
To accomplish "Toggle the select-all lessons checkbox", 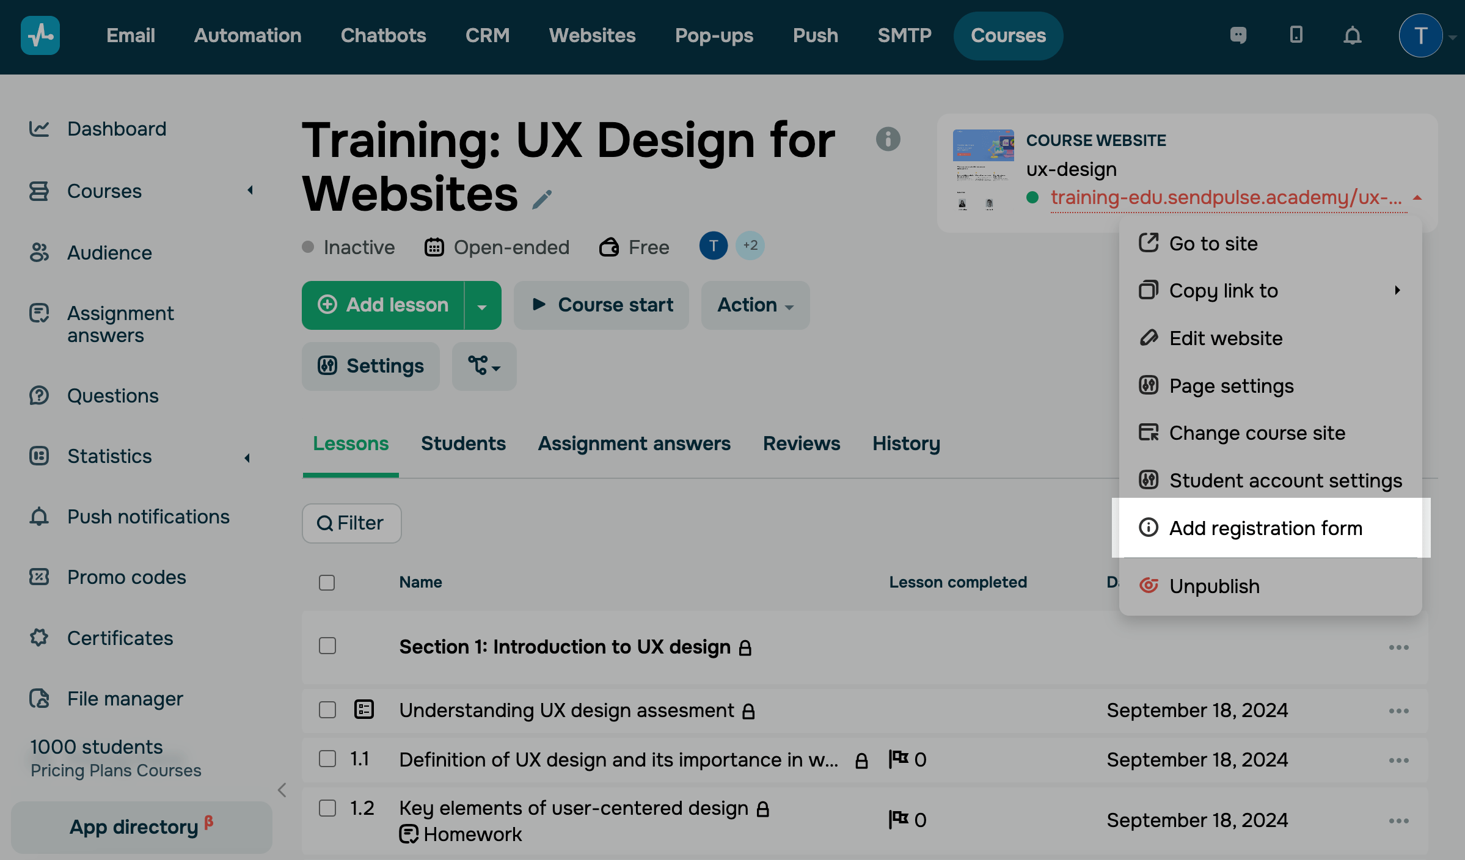I will click(327, 583).
